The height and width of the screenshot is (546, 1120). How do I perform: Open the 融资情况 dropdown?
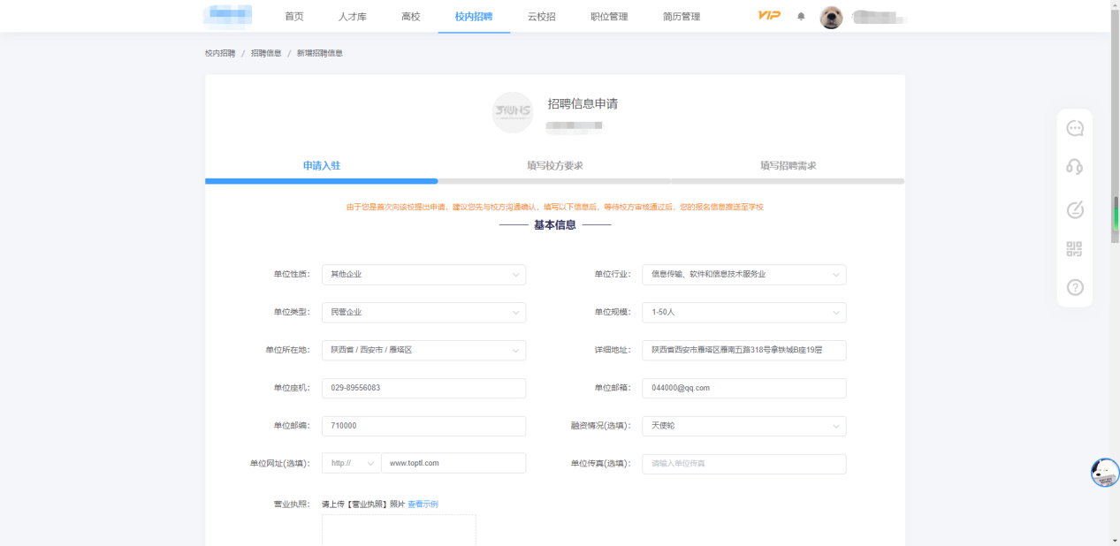[x=743, y=426]
